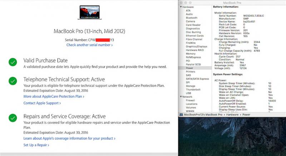Click the MacBook Pro window title
The height and width of the screenshot is (156, 286).
[232, 3]
